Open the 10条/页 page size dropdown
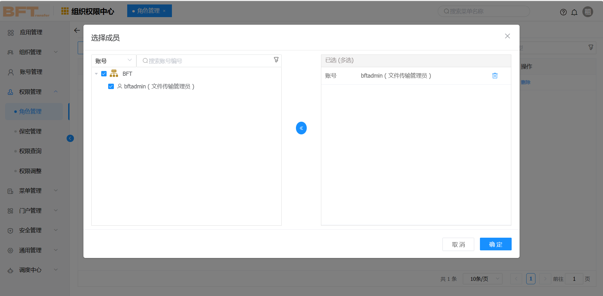This screenshot has height=296, width=603. coord(482,279)
